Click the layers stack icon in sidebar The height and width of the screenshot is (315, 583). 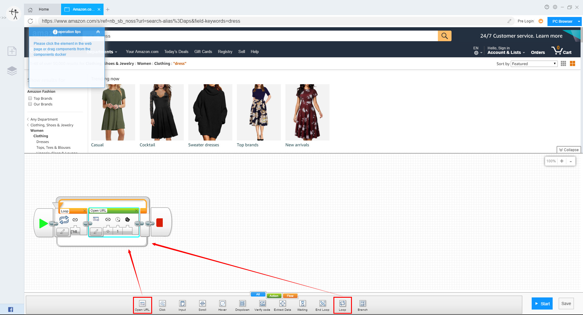12,71
